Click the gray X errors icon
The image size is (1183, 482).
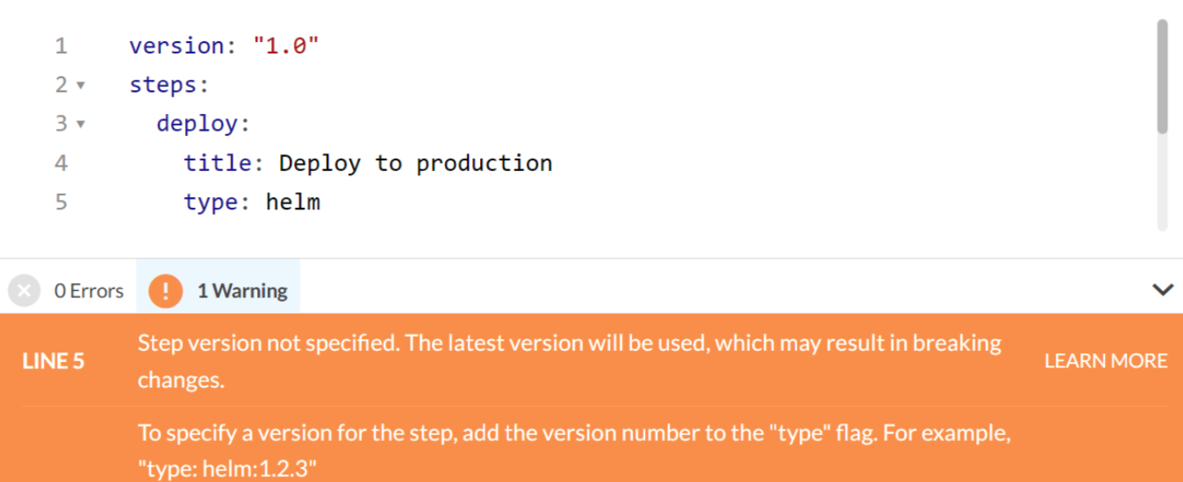point(25,290)
